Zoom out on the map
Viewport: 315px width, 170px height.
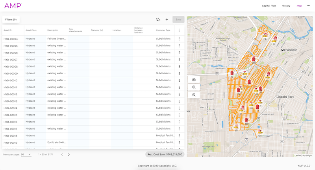(194, 95)
